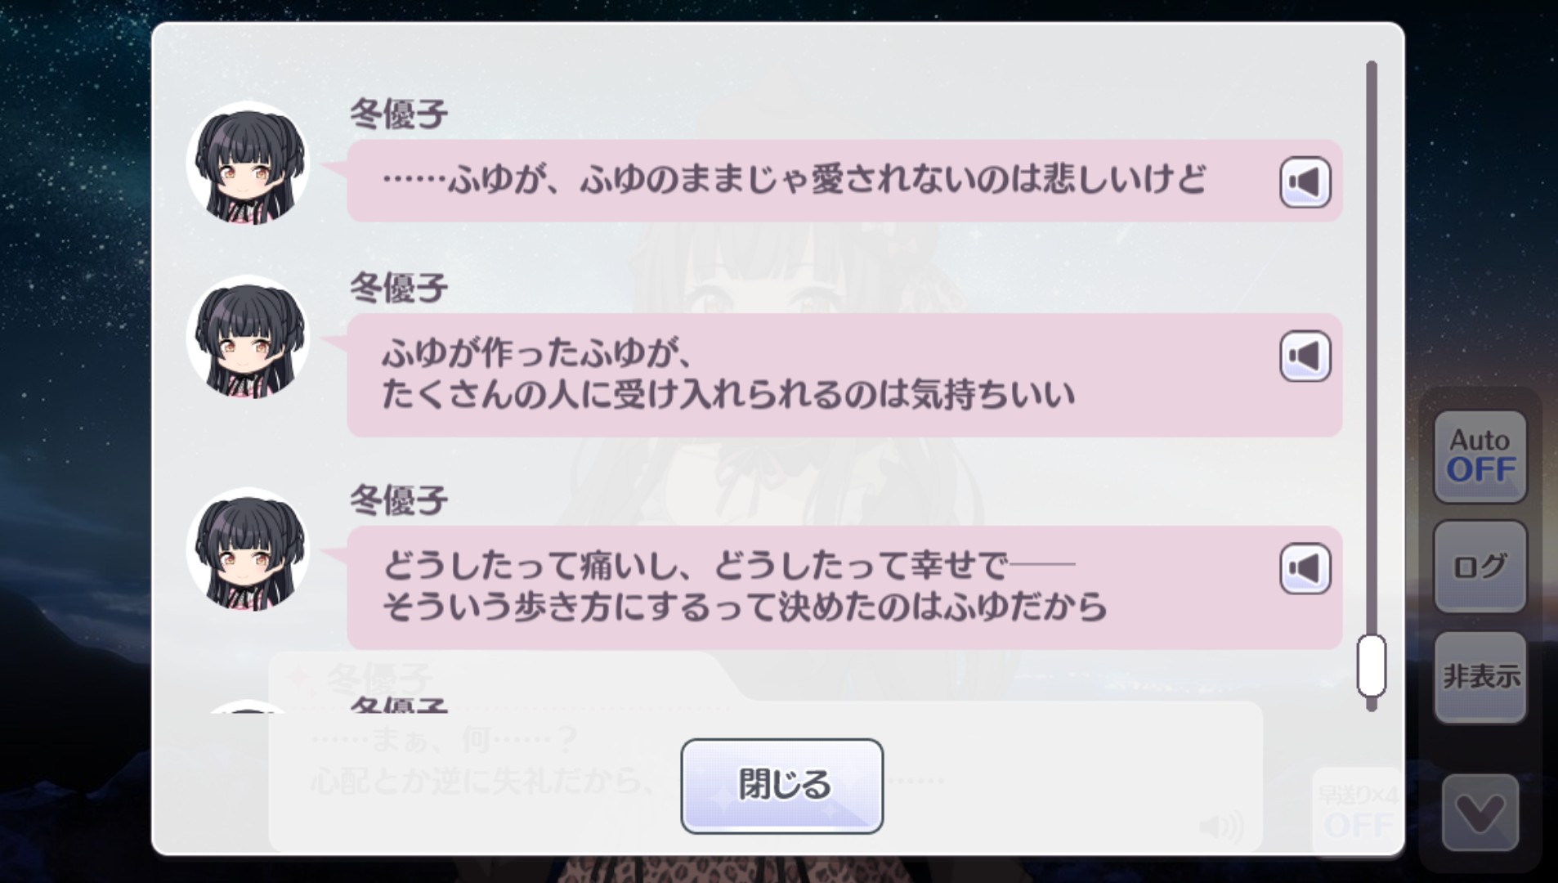Click the faded speaker icon in dialogue box
The width and height of the screenshot is (1558, 883).
tap(1221, 827)
